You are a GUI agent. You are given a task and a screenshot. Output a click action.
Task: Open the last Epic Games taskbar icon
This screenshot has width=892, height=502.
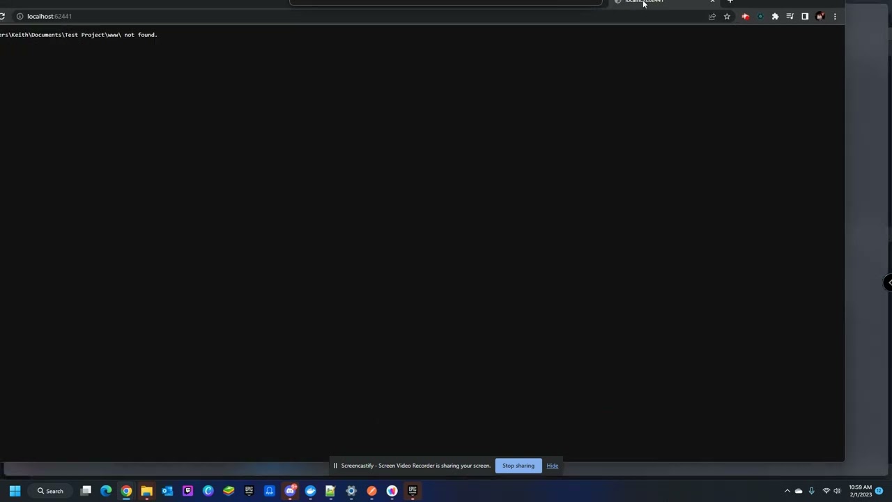pyautogui.click(x=413, y=491)
